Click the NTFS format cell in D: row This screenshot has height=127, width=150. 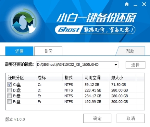click(x=69, y=90)
